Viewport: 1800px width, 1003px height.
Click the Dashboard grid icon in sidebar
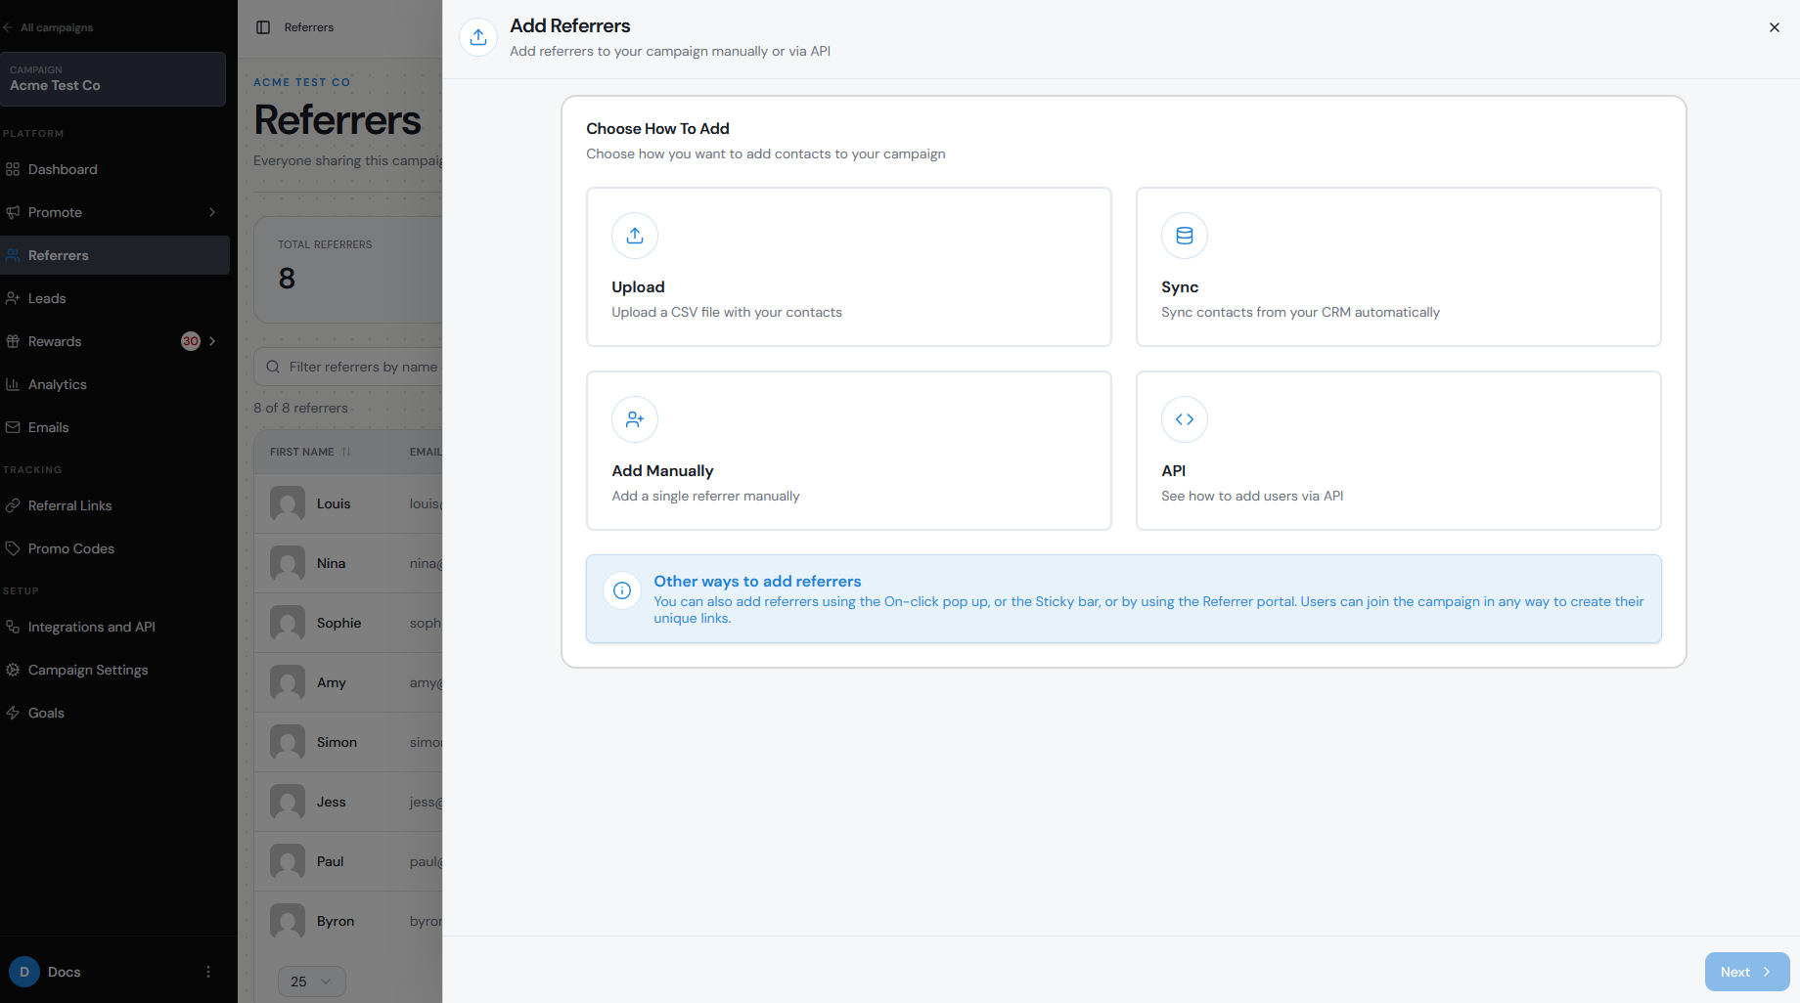tap(13, 169)
